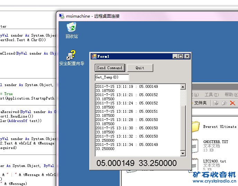This screenshot has height=186, width=238.
Task: Click the Folders toolbar button in Explorer
Action: click(200, 103)
